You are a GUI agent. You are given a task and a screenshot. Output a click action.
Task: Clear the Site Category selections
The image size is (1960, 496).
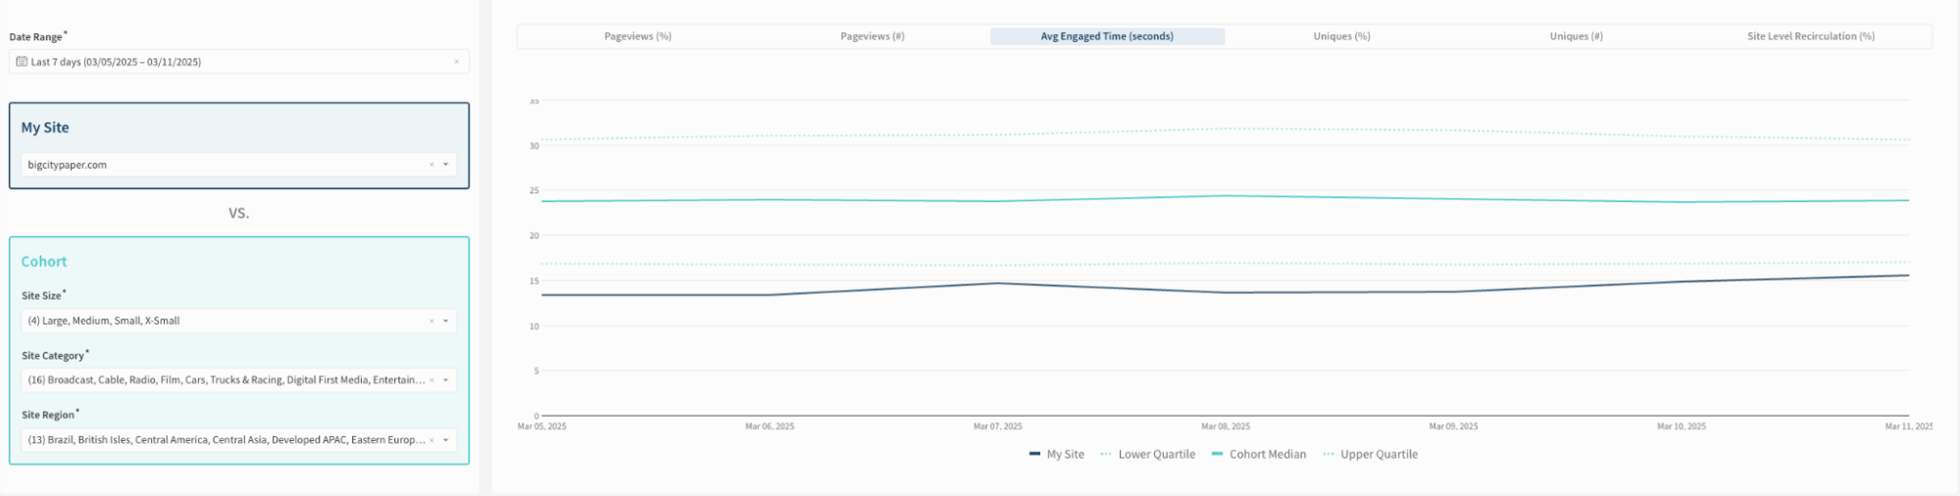431,380
